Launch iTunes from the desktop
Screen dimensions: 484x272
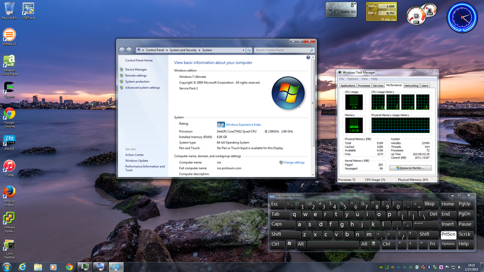coord(9,166)
